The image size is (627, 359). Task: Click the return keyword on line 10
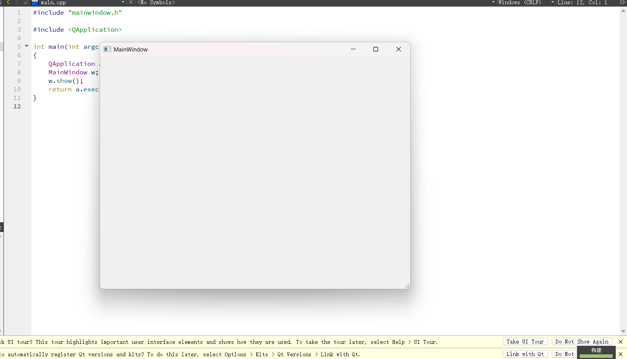[60, 89]
